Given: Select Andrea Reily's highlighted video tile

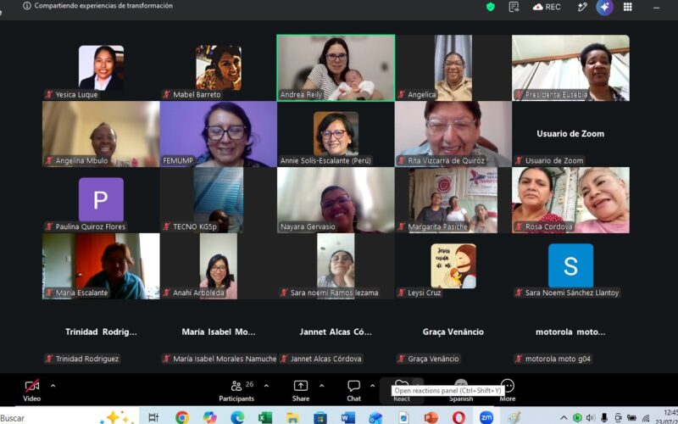Looking at the screenshot, I should click(336, 68).
